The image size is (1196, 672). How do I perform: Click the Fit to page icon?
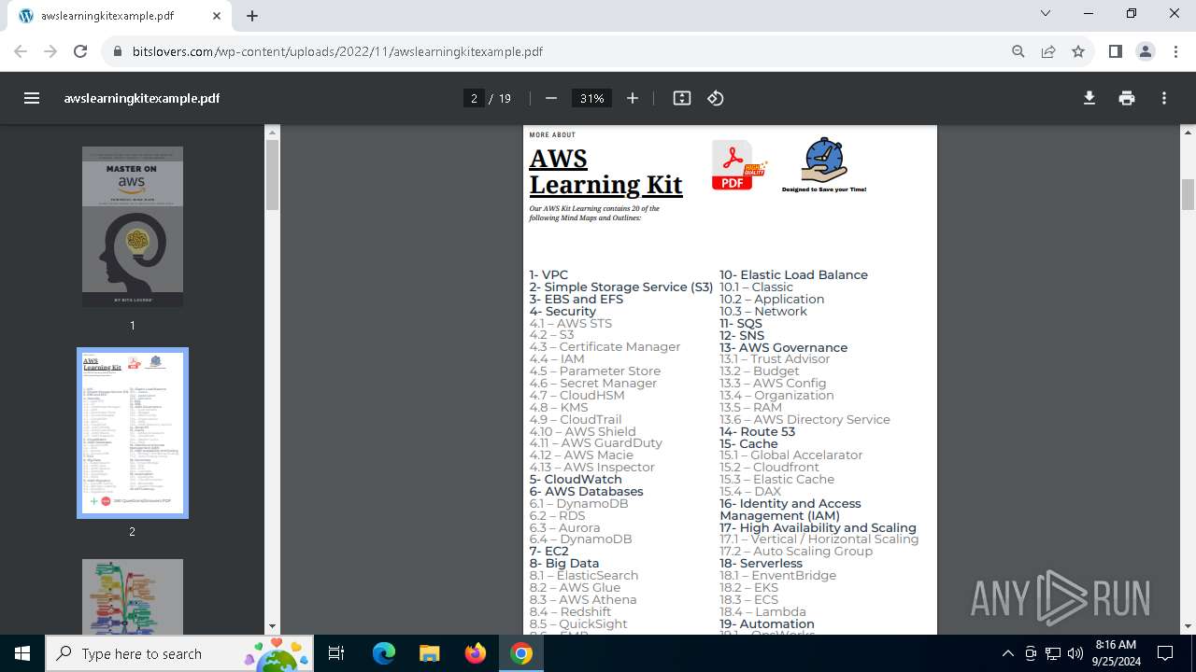point(682,98)
